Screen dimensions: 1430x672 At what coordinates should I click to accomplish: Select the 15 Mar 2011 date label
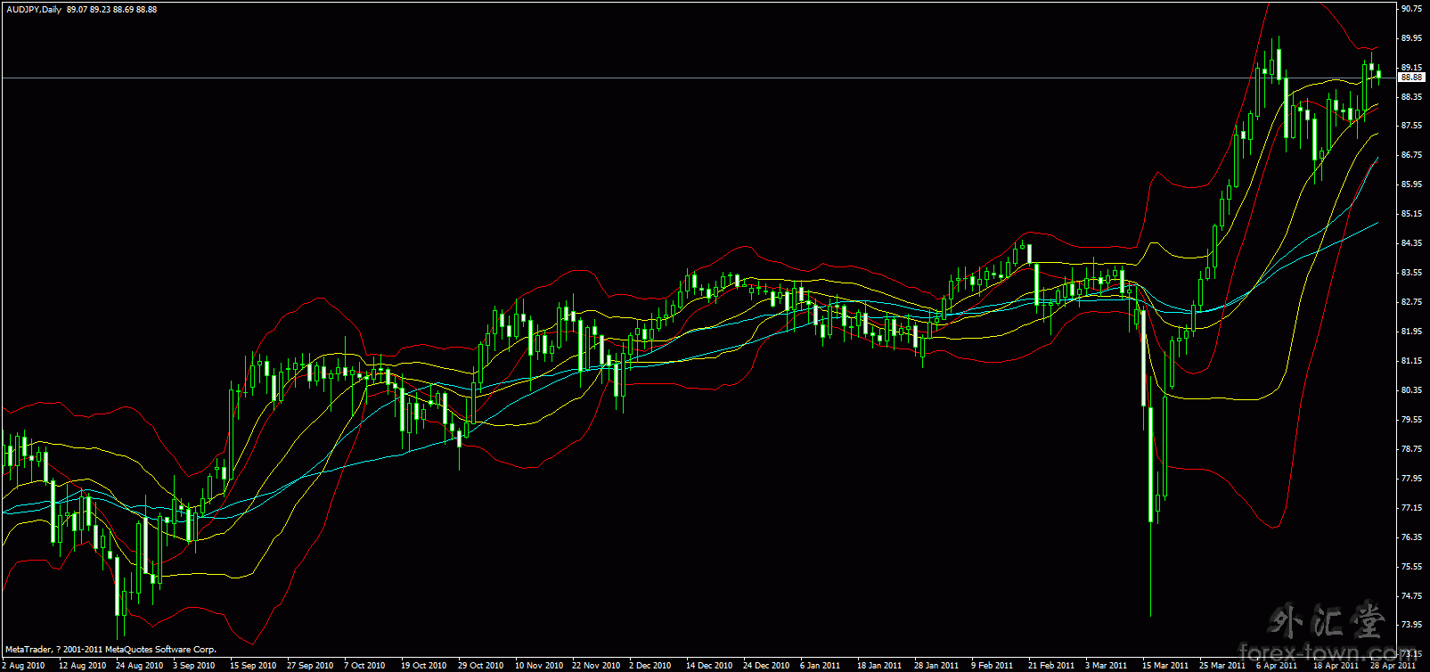coord(1165,665)
